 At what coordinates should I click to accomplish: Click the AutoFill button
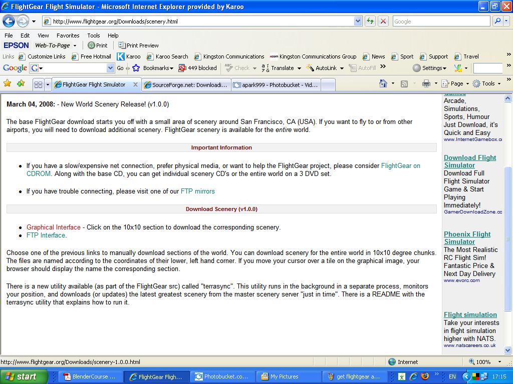[x=362, y=68]
